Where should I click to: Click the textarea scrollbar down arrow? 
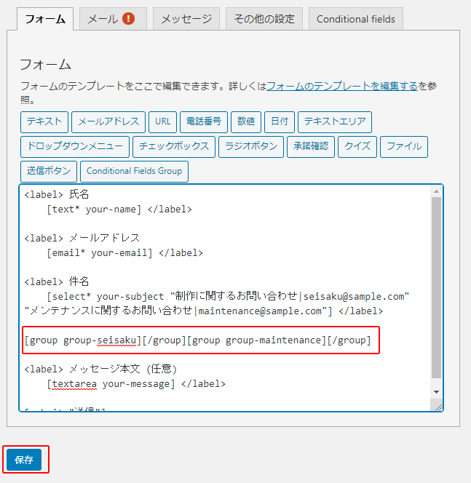coord(436,392)
